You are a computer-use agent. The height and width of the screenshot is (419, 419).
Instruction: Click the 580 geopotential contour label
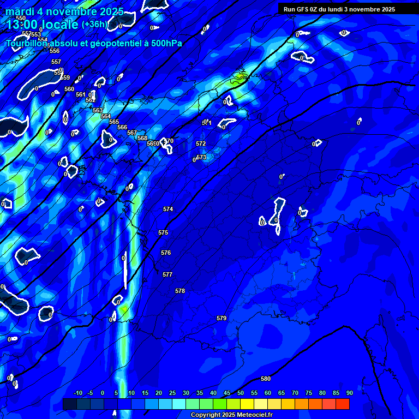pyautogui.click(x=266, y=379)
